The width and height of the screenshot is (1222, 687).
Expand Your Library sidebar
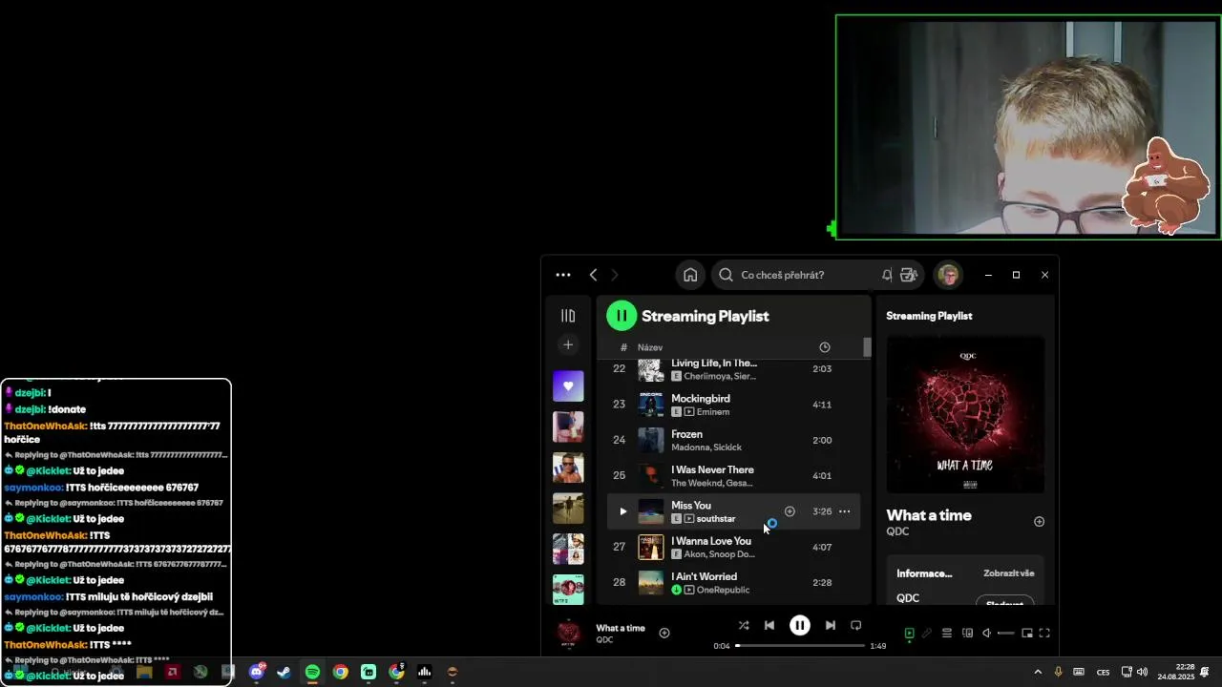point(568,316)
